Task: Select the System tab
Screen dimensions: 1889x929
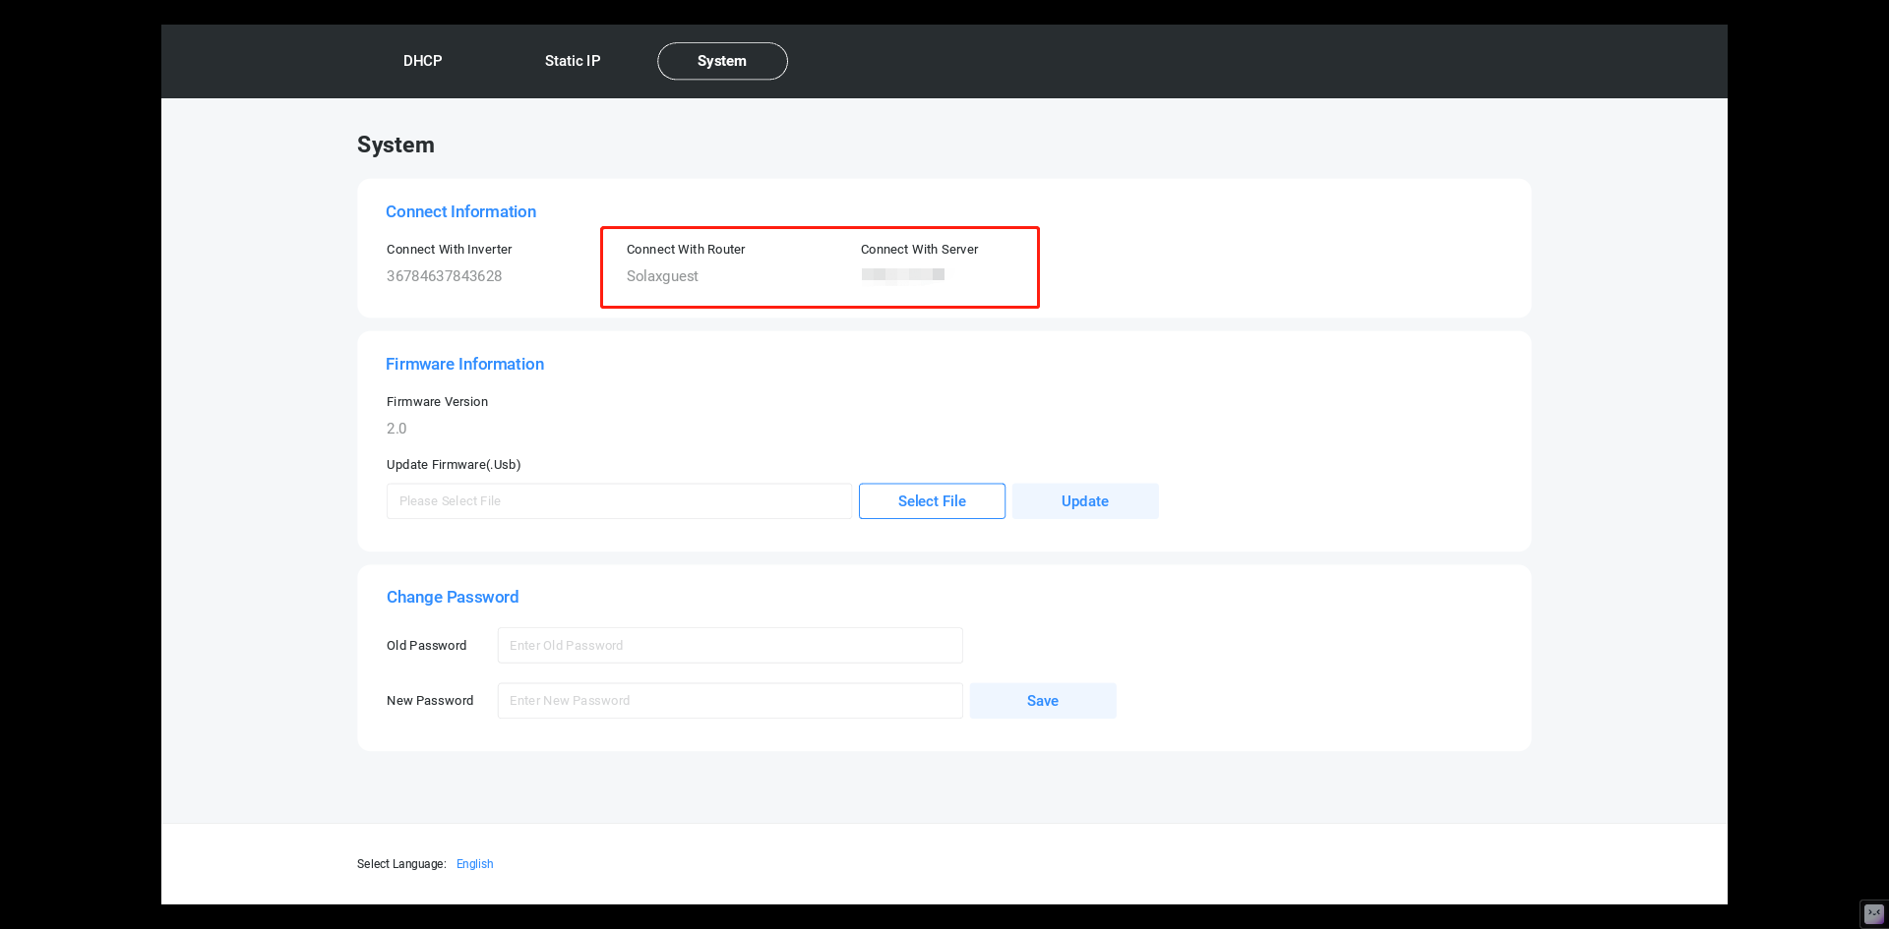Action: click(721, 61)
